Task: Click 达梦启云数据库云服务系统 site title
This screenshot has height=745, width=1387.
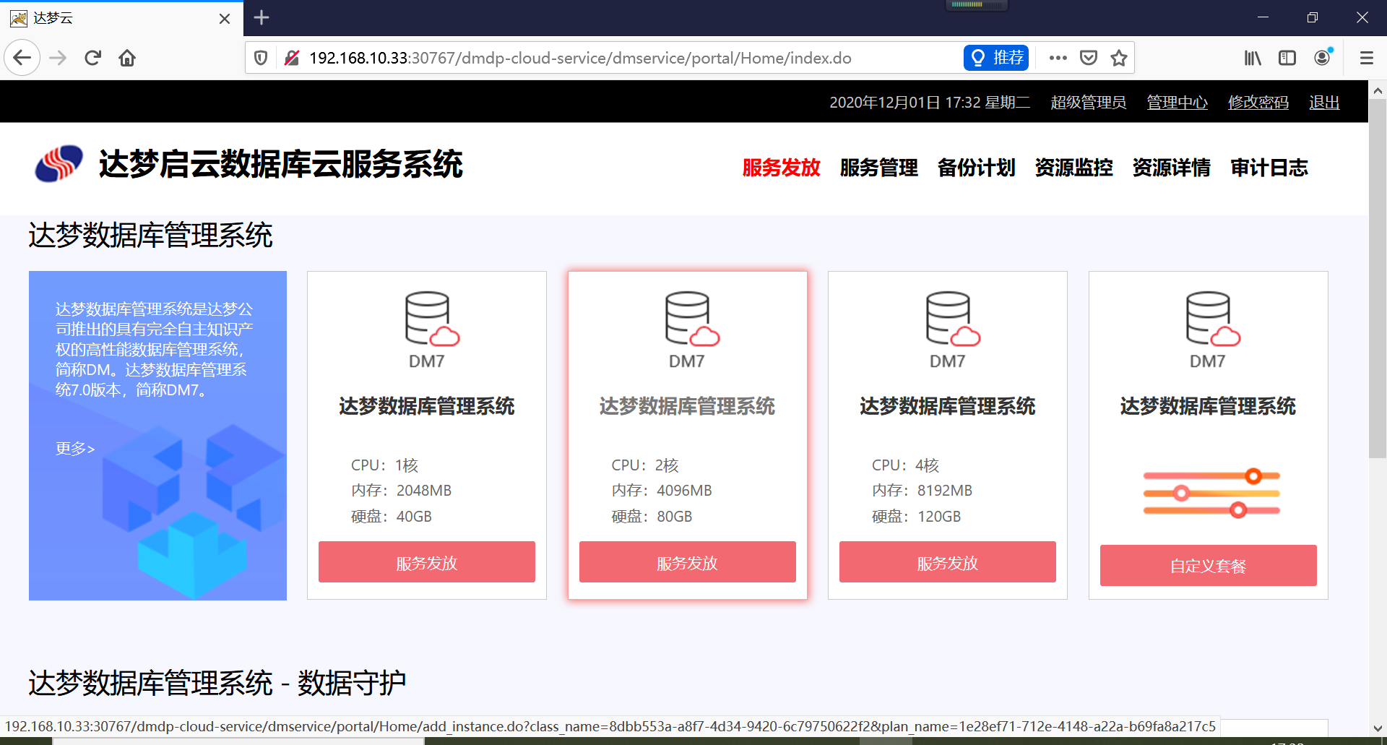Action: pyautogui.click(x=280, y=164)
